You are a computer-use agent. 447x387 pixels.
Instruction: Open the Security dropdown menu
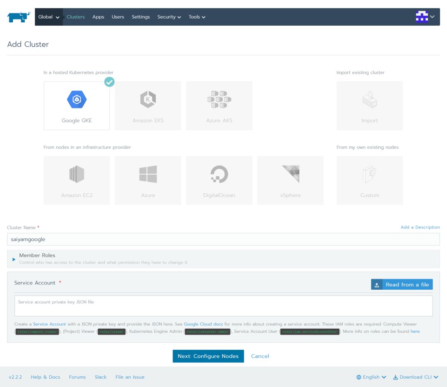click(x=169, y=17)
